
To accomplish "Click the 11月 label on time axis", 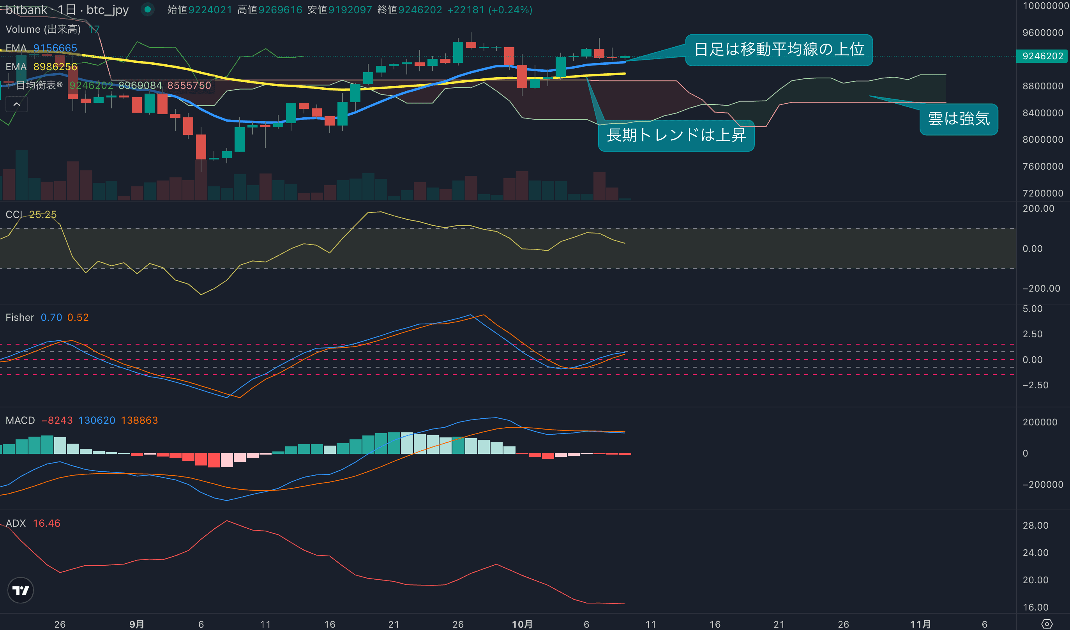I will (920, 624).
